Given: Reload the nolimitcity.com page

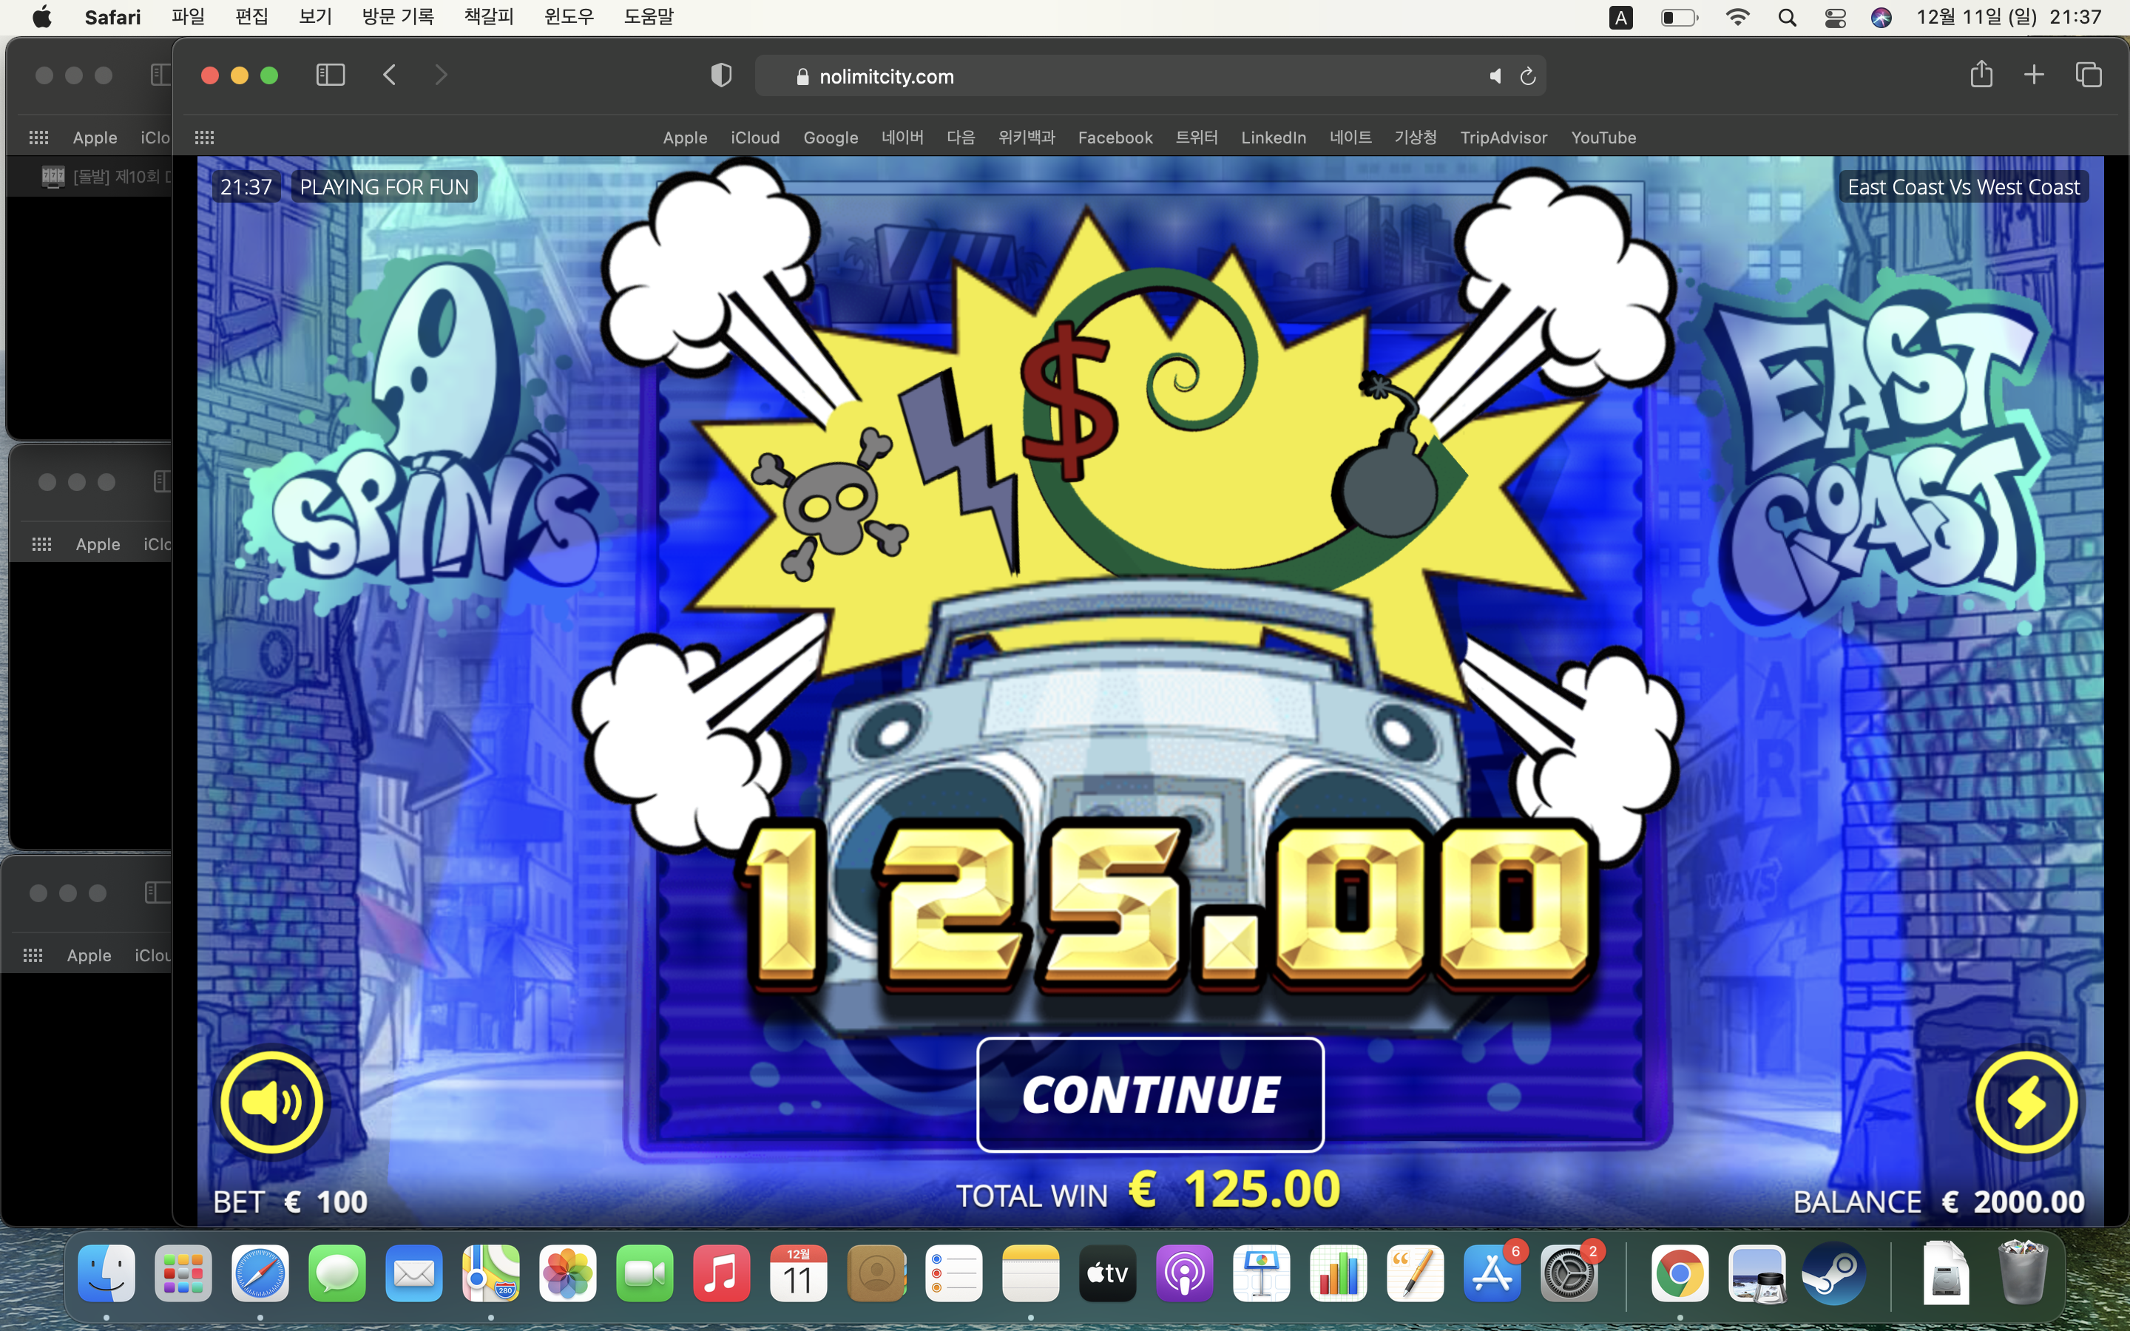Looking at the screenshot, I should pyautogui.click(x=1528, y=77).
